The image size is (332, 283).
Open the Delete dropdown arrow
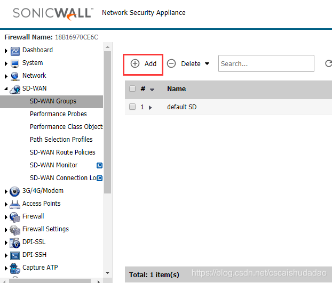(207, 63)
